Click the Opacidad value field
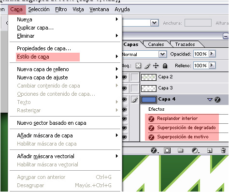The width and height of the screenshot is (229, 192). [201, 54]
